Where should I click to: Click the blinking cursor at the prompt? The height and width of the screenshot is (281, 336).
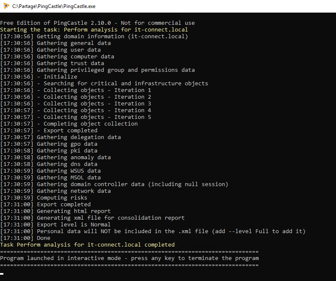point(3,274)
